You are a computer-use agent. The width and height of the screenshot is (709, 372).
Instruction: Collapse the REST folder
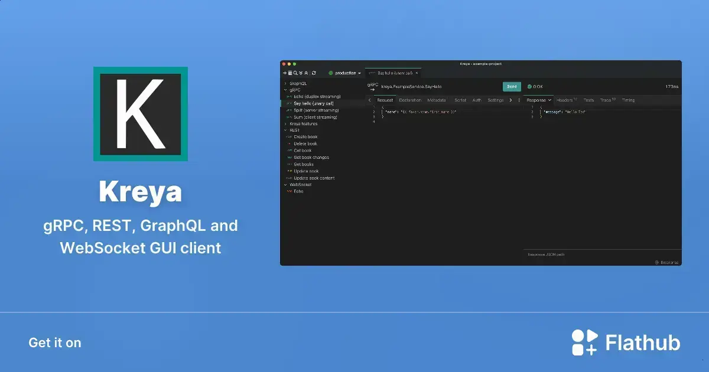tap(285, 130)
